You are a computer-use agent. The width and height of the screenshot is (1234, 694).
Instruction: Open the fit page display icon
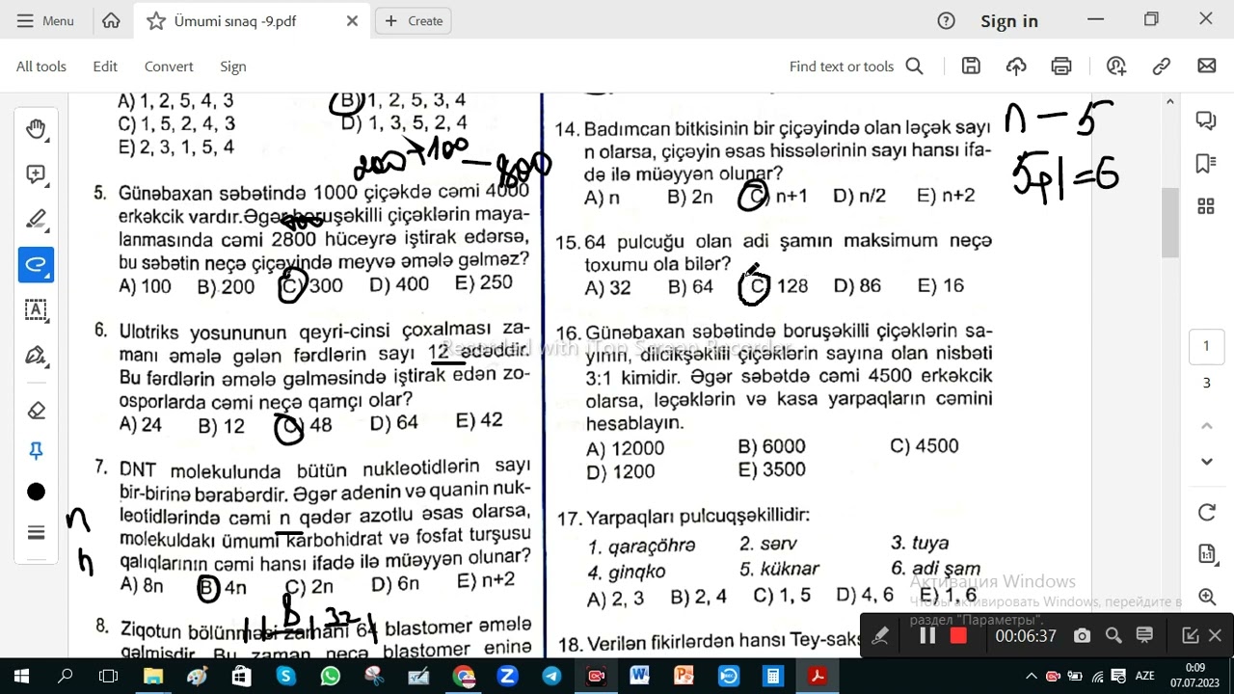click(1206, 553)
